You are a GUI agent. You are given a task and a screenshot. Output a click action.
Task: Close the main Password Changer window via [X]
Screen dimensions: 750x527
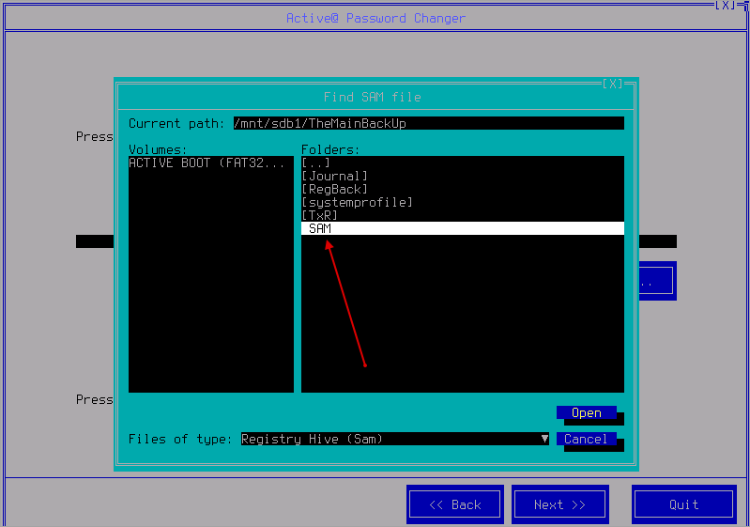pos(726,6)
